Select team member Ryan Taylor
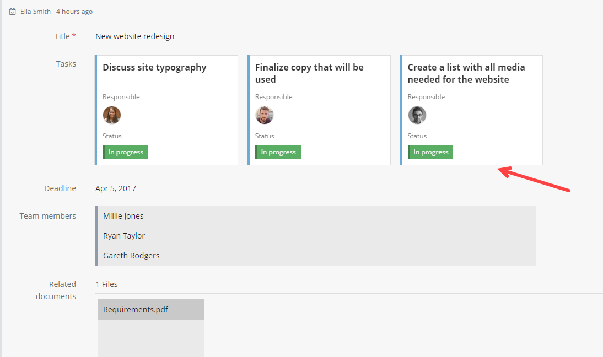Viewport: 603px width, 357px height. 124,236
